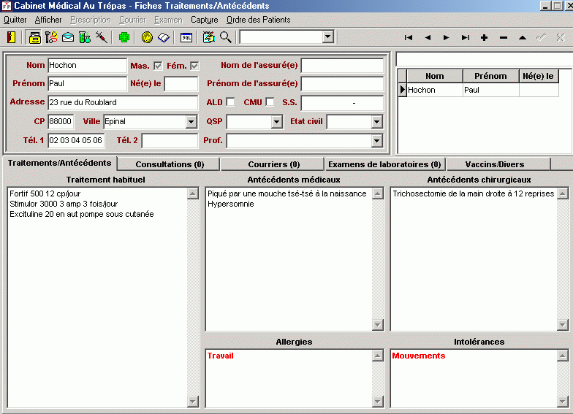Click the Né(e) le date field
Viewport: 573px width, 414px height.
[x=181, y=83]
